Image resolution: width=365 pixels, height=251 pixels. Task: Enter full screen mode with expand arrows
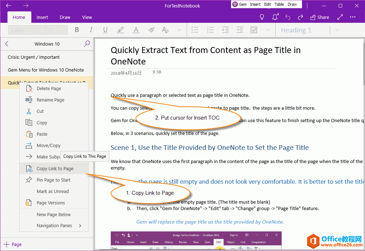[340, 17]
